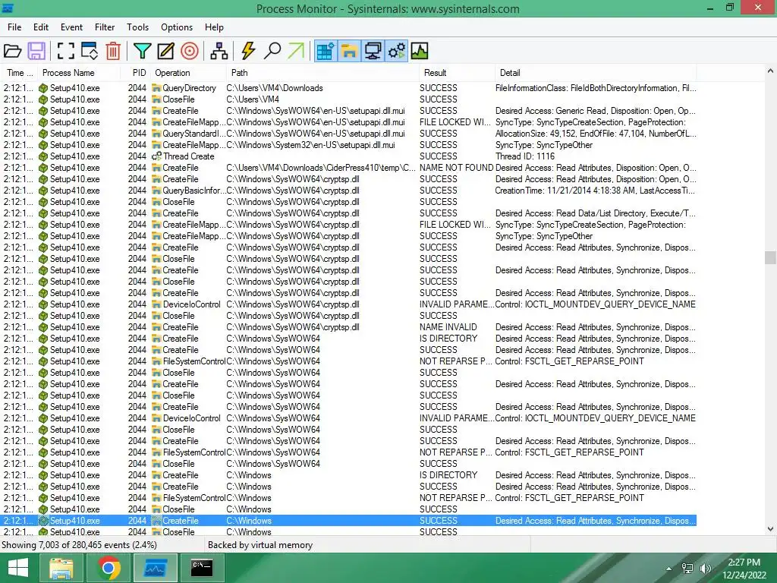Click the Event Properties lightning icon
This screenshot has width=777, height=583.
248,51
